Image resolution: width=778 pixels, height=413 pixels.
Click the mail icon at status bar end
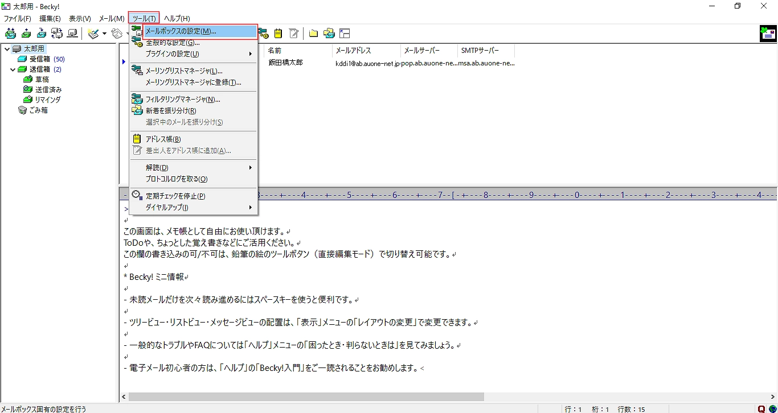coord(772,408)
